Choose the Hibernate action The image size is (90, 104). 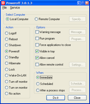coord(13,63)
